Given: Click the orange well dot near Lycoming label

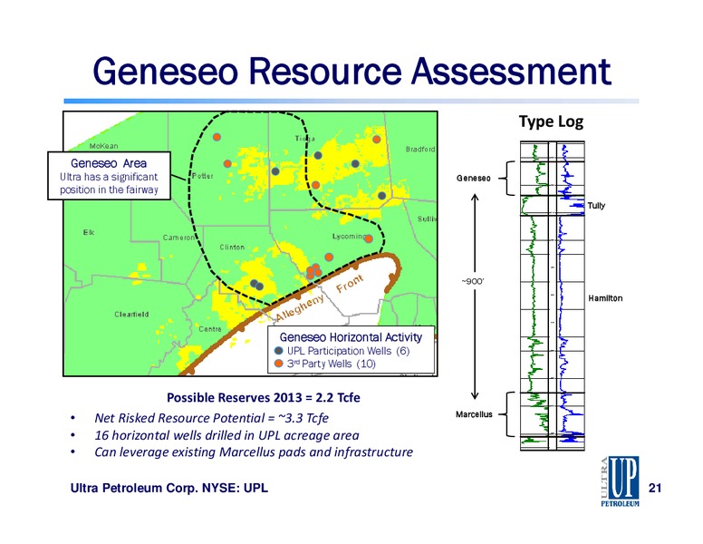Looking at the screenshot, I should 369,238.
